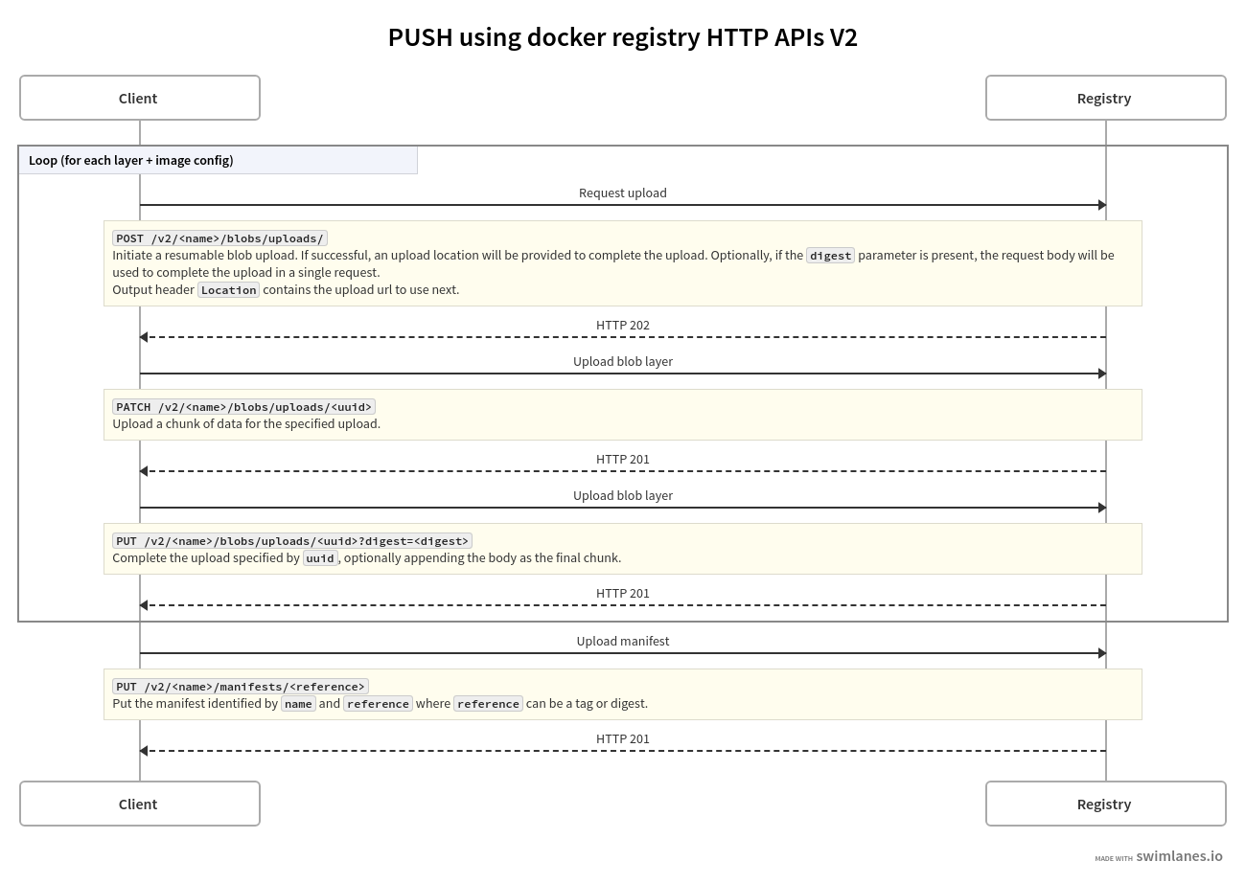Click the swimlanes.io link in the footer

point(1178,856)
